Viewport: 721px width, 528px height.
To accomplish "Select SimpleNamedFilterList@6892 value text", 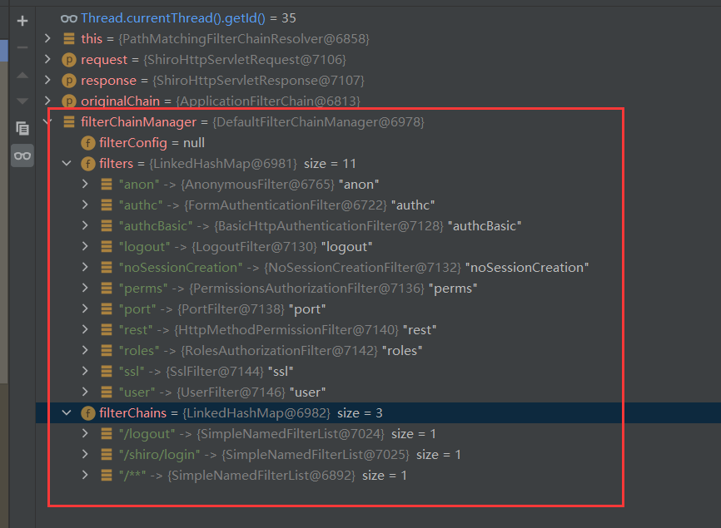I will [x=261, y=476].
